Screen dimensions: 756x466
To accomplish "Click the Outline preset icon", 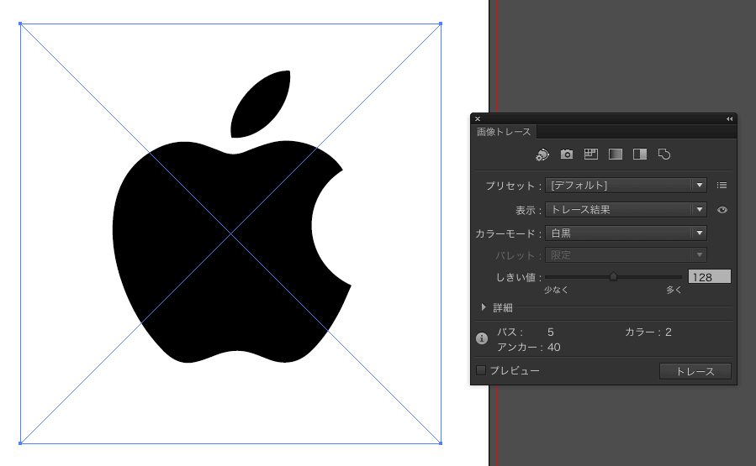I will click(x=664, y=154).
